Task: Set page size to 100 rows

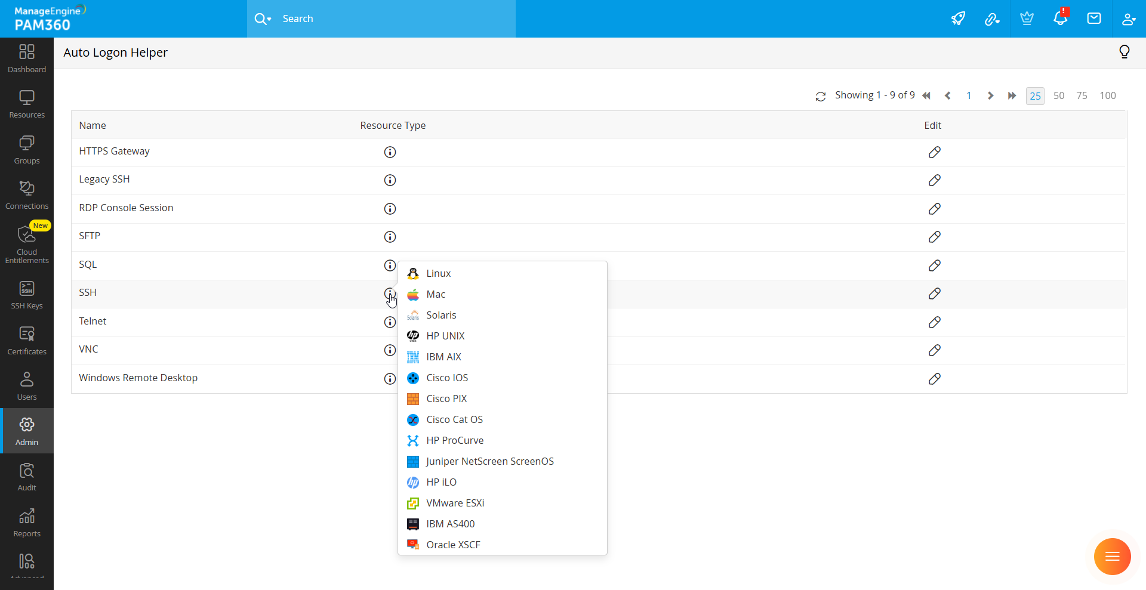Action: [1107, 95]
